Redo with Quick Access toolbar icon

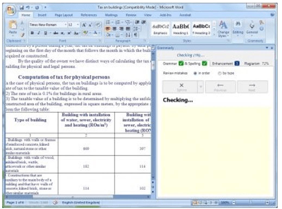(37, 8)
